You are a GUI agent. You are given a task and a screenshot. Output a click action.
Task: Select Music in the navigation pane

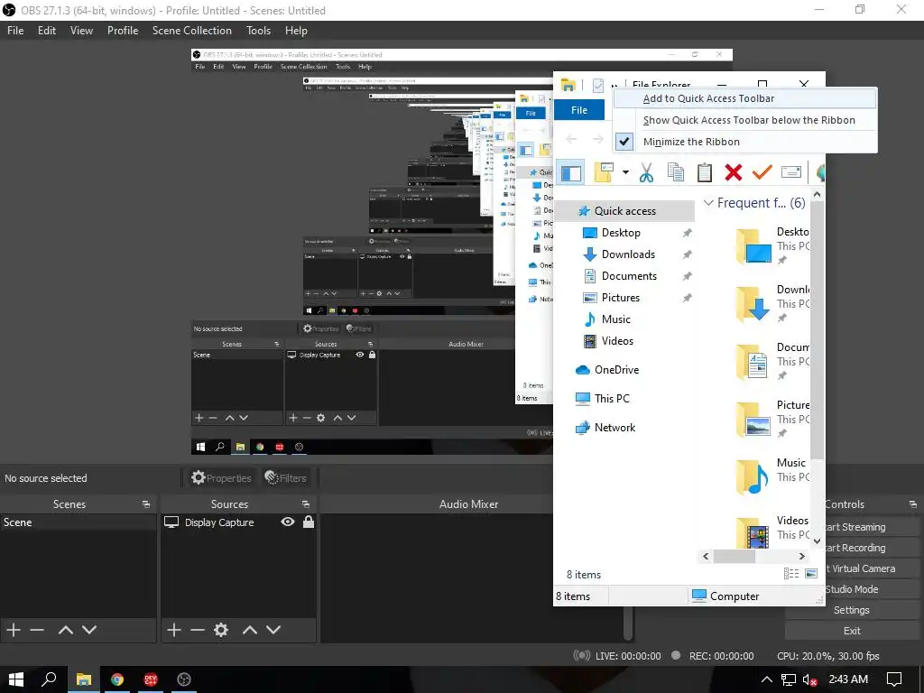pos(615,319)
